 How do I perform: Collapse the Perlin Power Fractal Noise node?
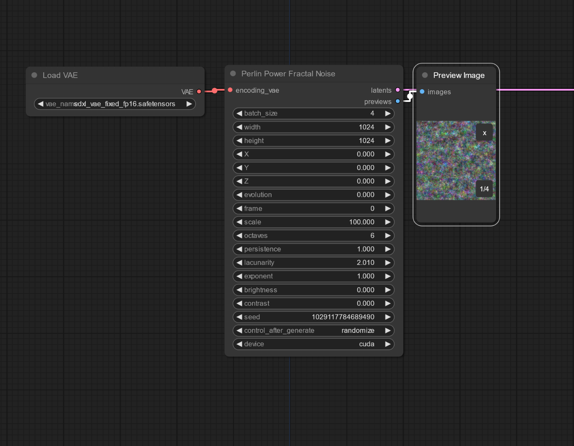[x=233, y=73]
